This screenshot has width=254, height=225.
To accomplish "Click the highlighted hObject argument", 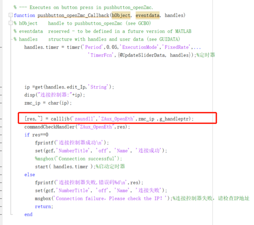I will [121, 15].
